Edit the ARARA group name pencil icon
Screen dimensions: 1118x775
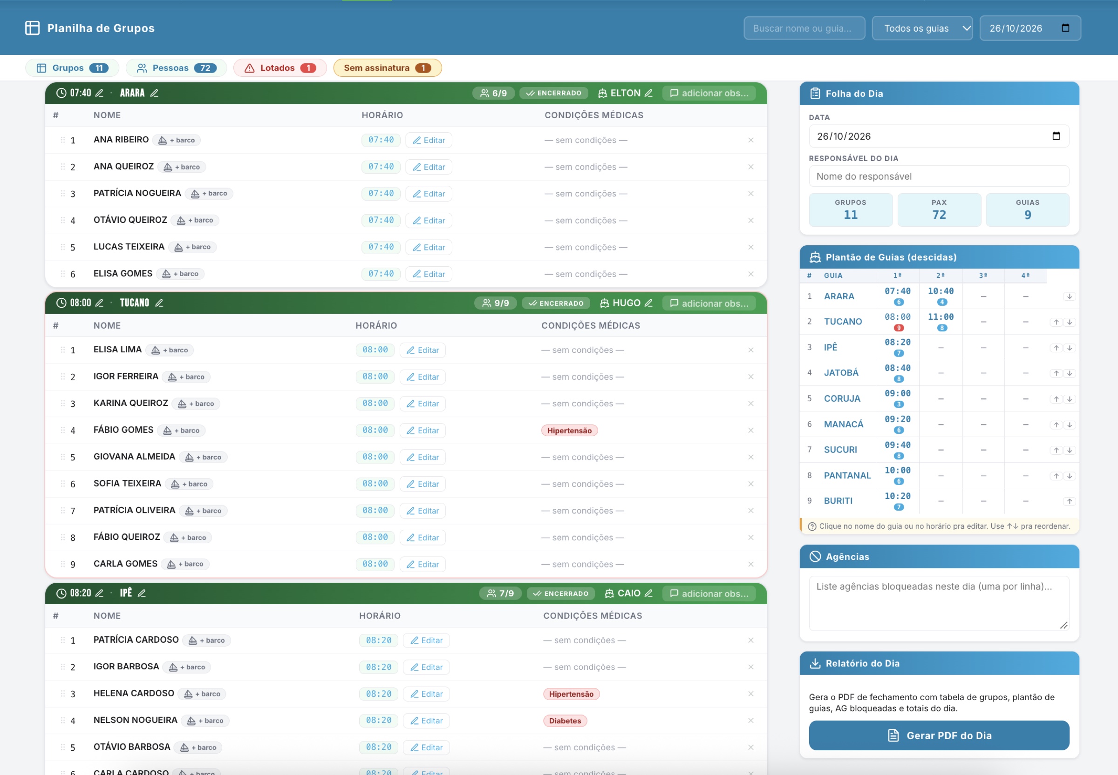click(x=154, y=93)
